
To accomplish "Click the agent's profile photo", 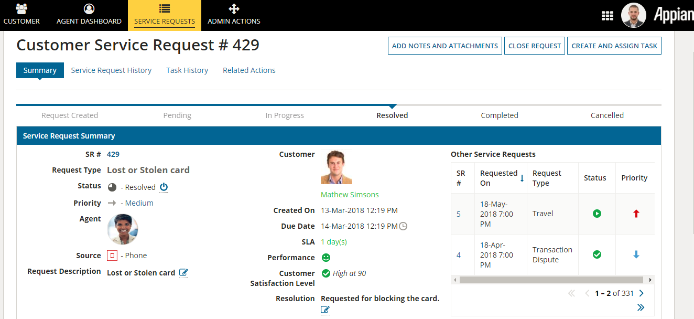I will tap(123, 229).
